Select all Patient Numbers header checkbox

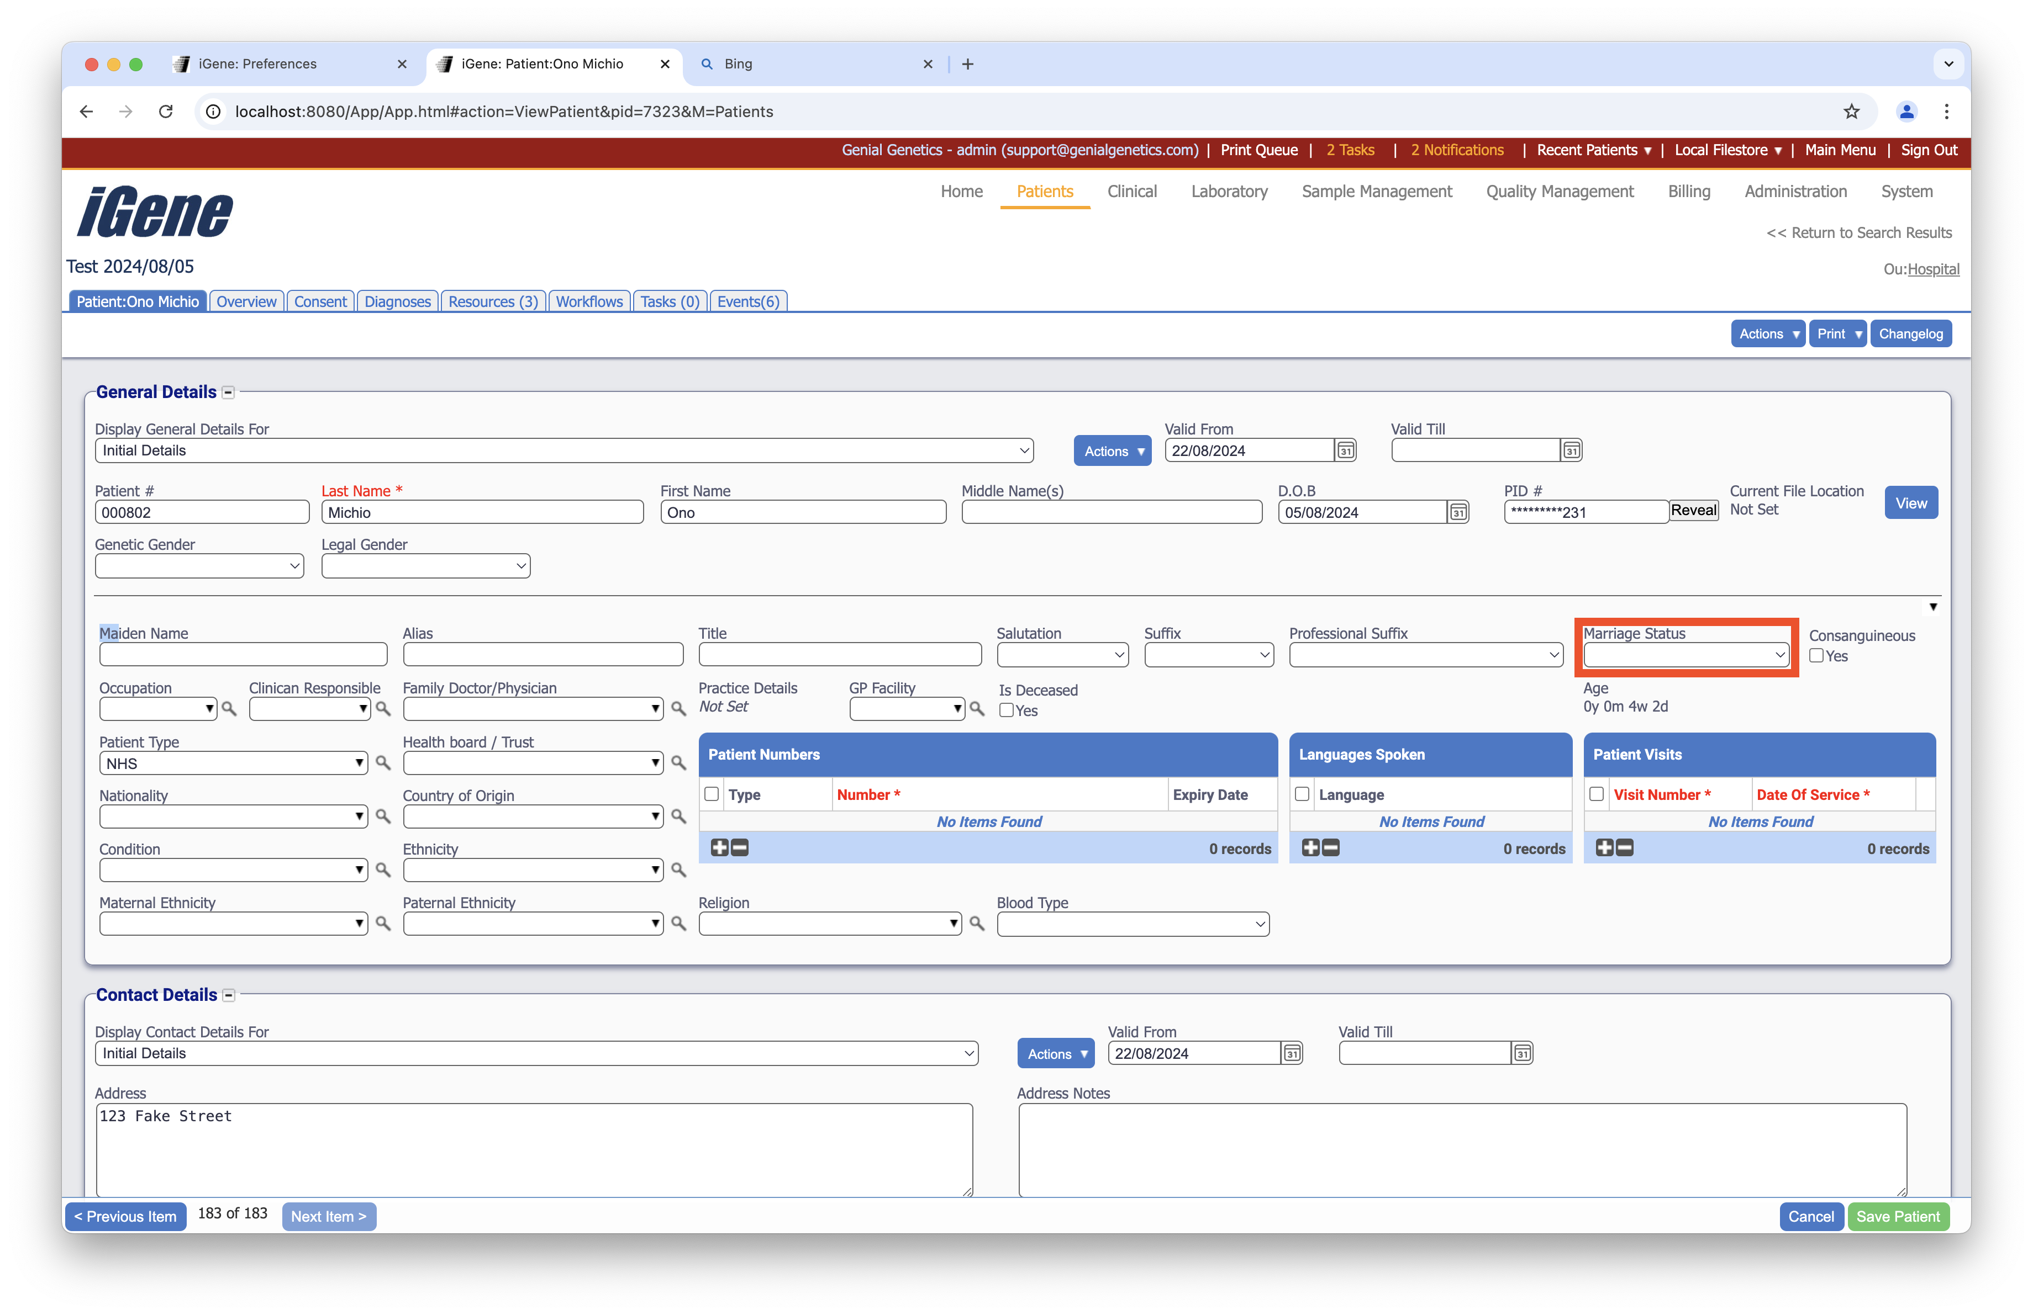click(712, 794)
